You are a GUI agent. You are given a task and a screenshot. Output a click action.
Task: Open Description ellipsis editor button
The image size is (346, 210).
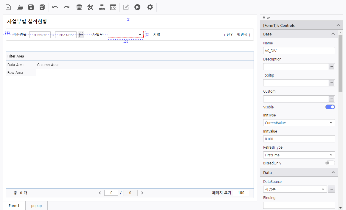[x=331, y=67]
